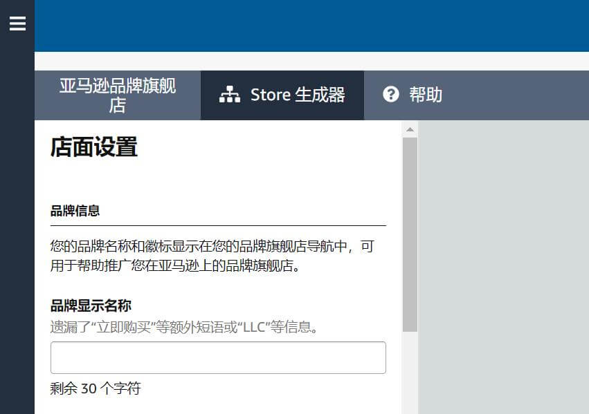
Task: Click the question mark help icon
Action: [390, 94]
